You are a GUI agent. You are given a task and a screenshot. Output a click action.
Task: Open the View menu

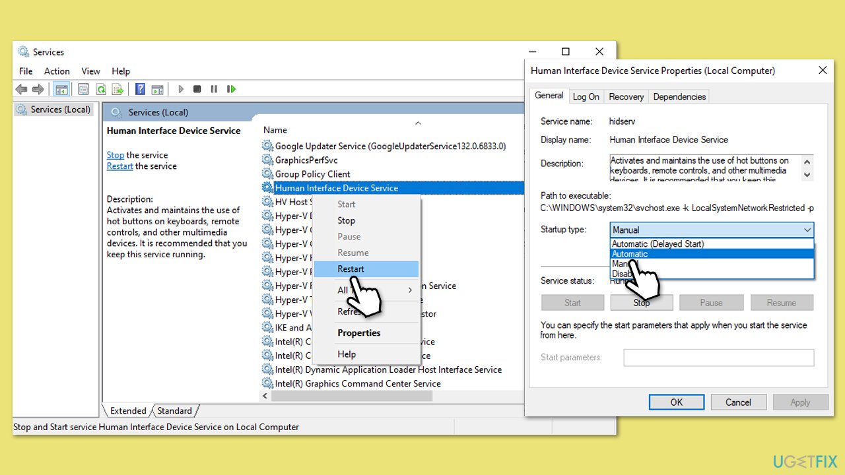click(x=91, y=71)
